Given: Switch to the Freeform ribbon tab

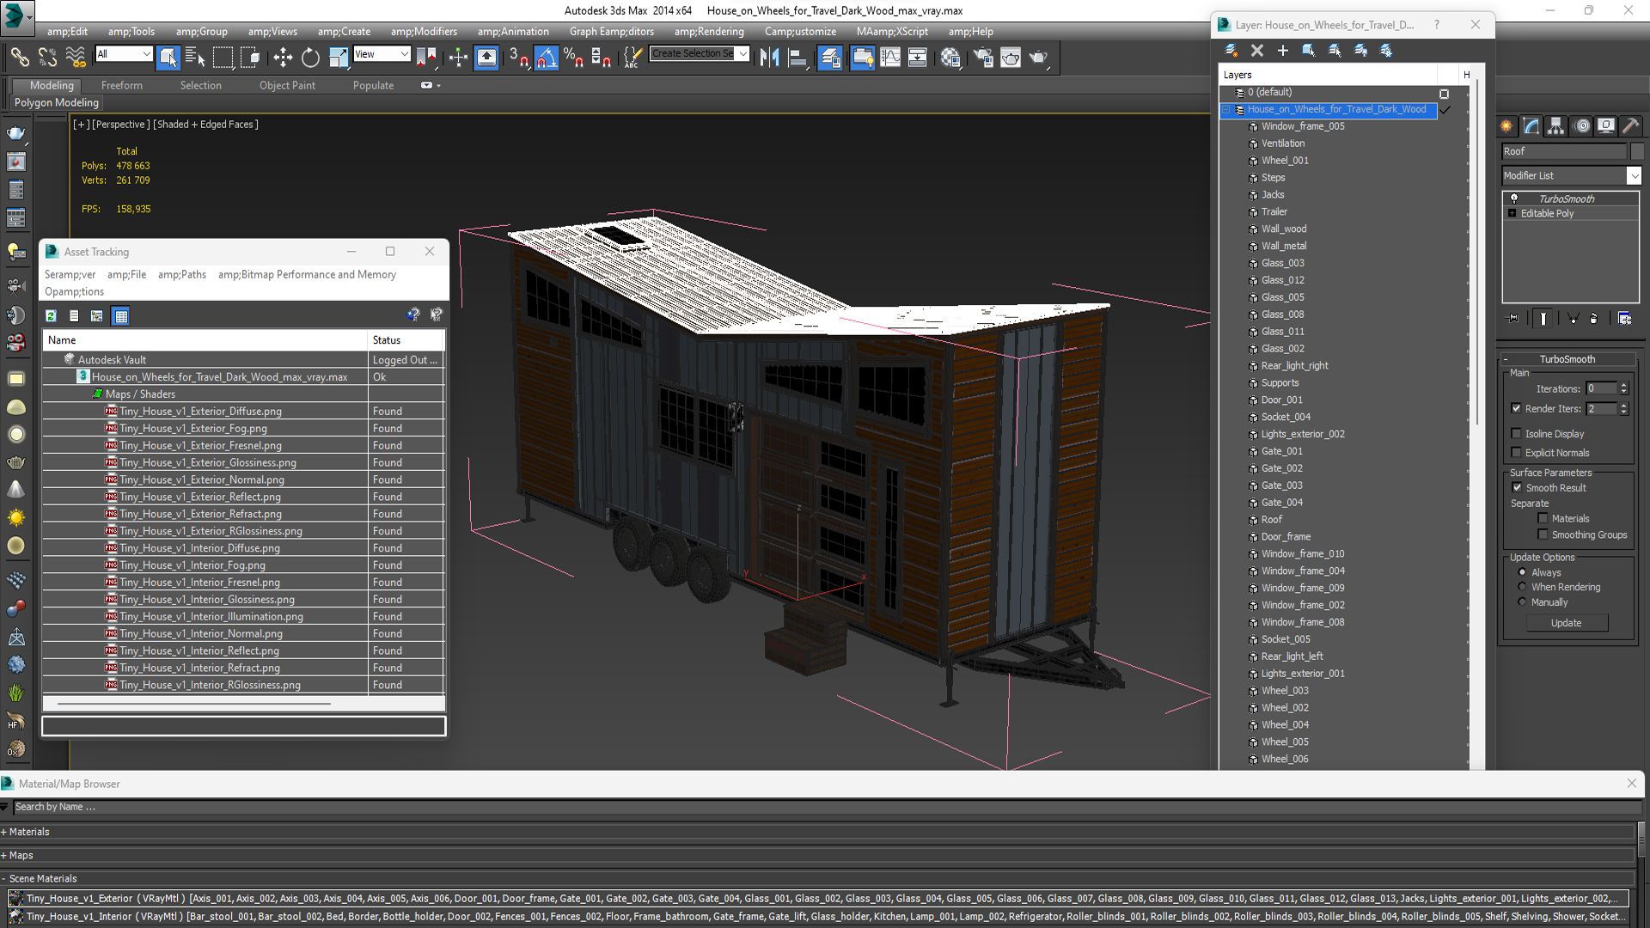Looking at the screenshot, I should [x=122, y=86].
